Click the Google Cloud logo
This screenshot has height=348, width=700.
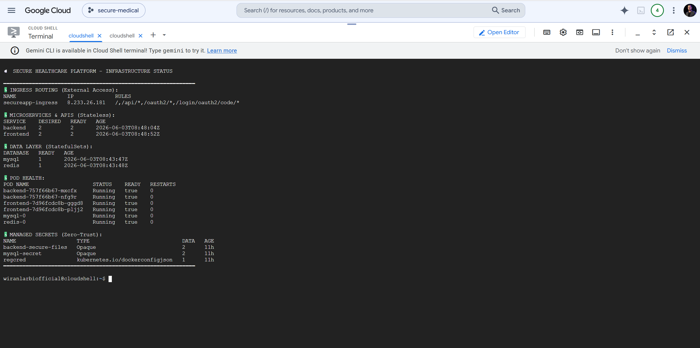pyautogui.click(x=48, y=10)
